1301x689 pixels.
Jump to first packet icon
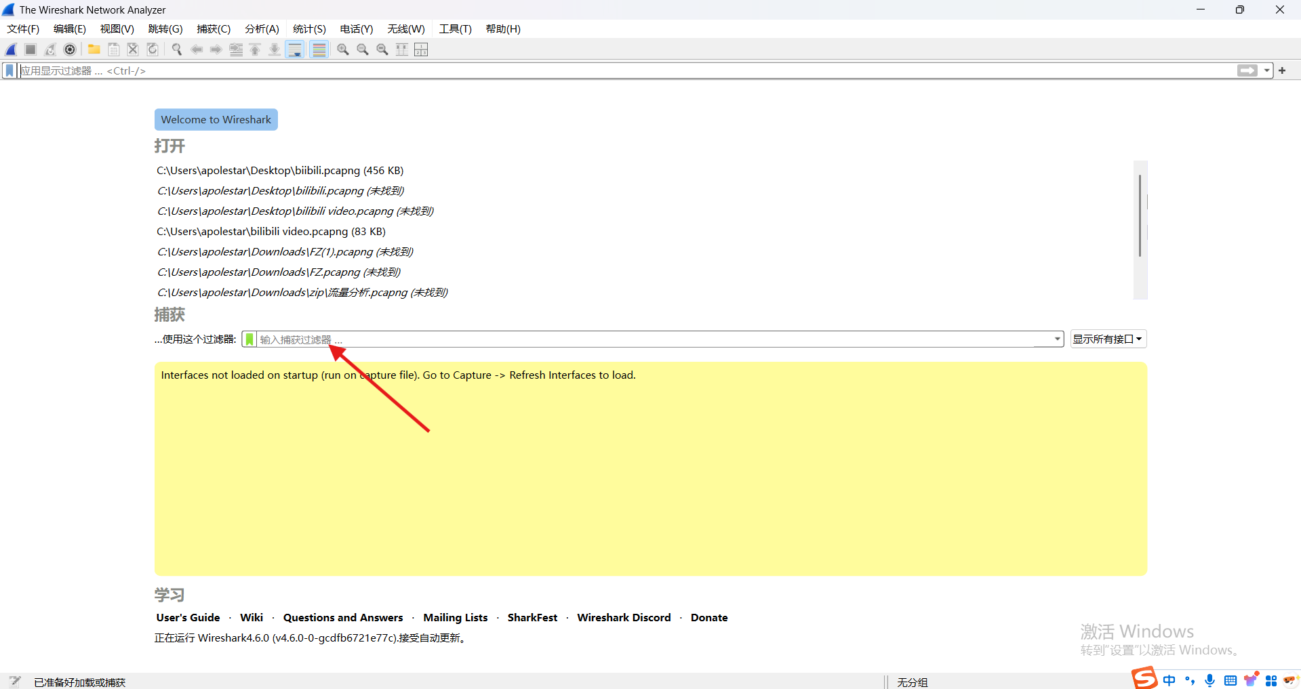(255, 49)
